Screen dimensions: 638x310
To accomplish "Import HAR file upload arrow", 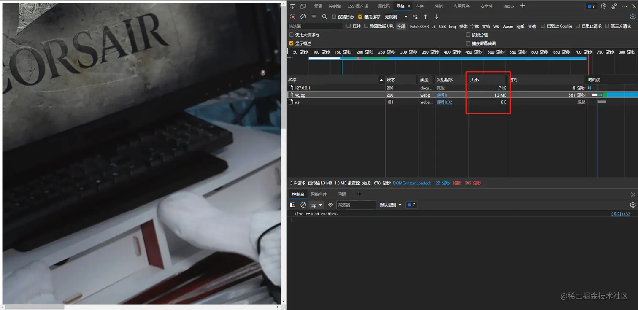I will point(425,17).
